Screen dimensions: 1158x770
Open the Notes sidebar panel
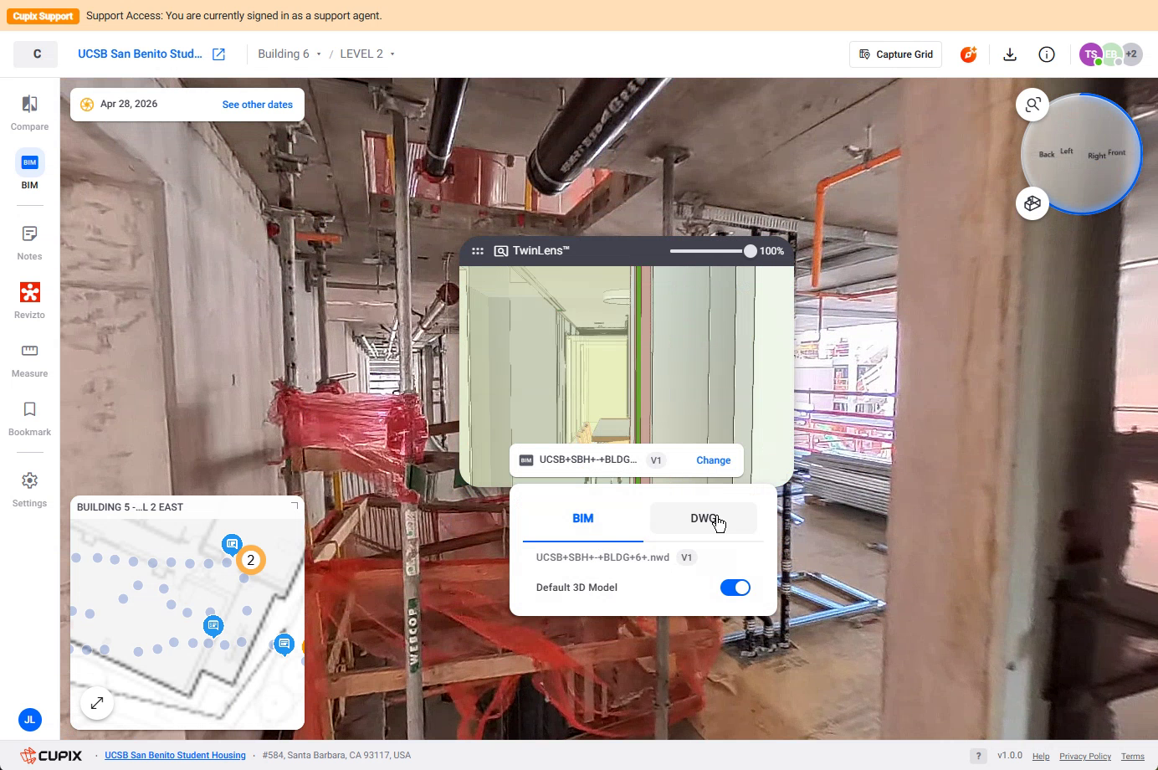tap(29, 242)
